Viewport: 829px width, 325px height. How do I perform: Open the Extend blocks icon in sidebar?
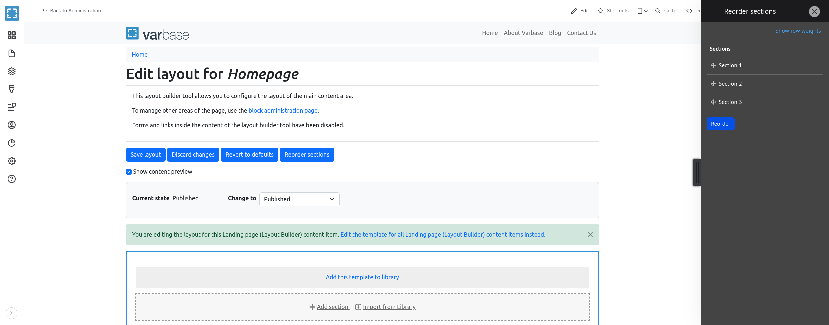coord(12,107)
